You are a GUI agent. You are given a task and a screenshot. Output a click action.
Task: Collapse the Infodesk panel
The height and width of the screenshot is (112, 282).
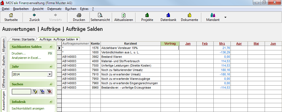pos(51,102)
